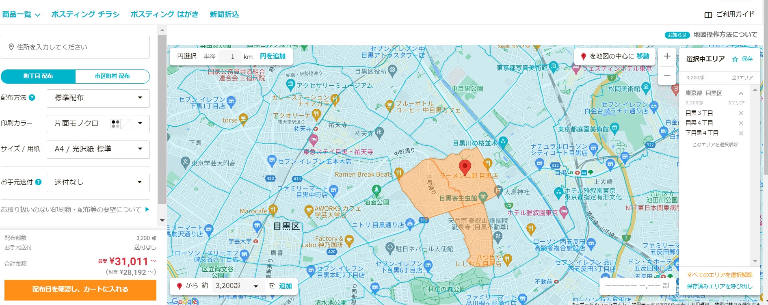This screenshot has width=768, height=305.
Task: Open the 新聞折込 menu item
Action: pos(224,15)
